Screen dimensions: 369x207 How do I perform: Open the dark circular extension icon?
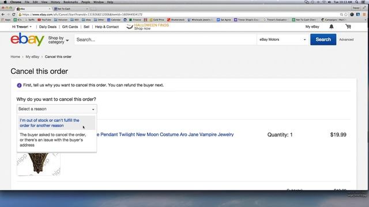coord(352,14)
